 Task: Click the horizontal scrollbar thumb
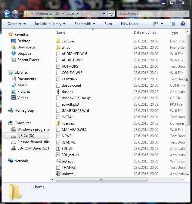tap(101, 180)
